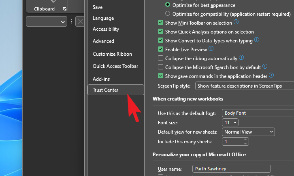
Task: Click the info icon beside Convert to Data Types
Action: click(257, 40)
